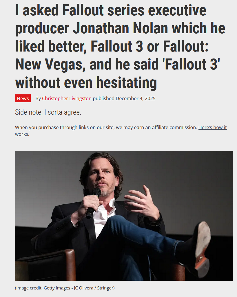Open the 'Here's how it works' link
The image size is (237, 297).
pos(213,127)
